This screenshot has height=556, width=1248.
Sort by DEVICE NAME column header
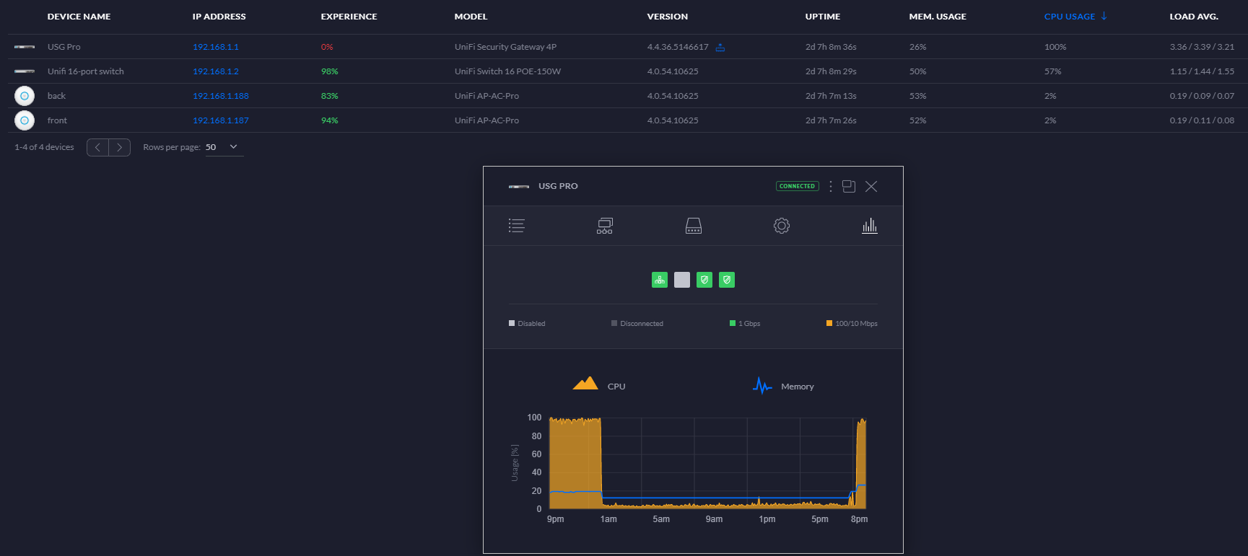79,17
